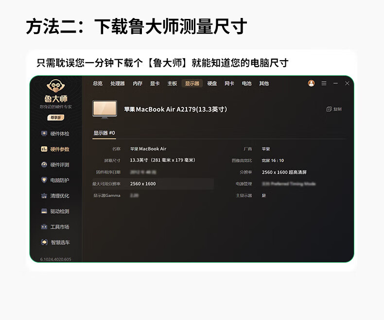
Task: Open 工具市场 tool market icon
Action: click(x=44, y=227)
